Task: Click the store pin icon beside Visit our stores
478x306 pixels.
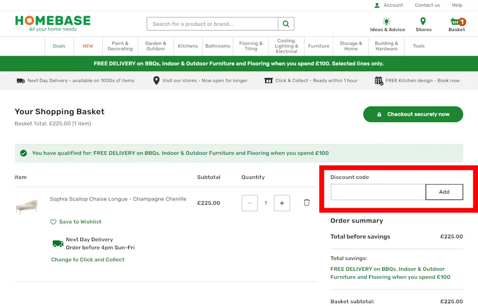Action: point(156,80)
